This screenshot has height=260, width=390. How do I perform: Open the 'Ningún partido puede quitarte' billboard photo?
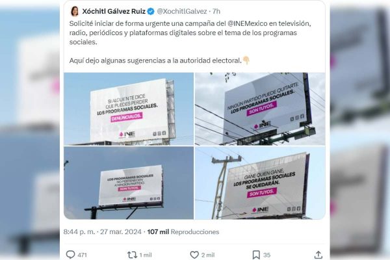pyautogui.click(x=260, y=109)
